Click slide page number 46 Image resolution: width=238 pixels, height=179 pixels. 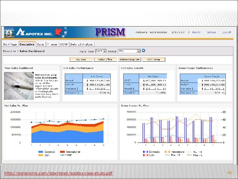click(x=229, y=173)
